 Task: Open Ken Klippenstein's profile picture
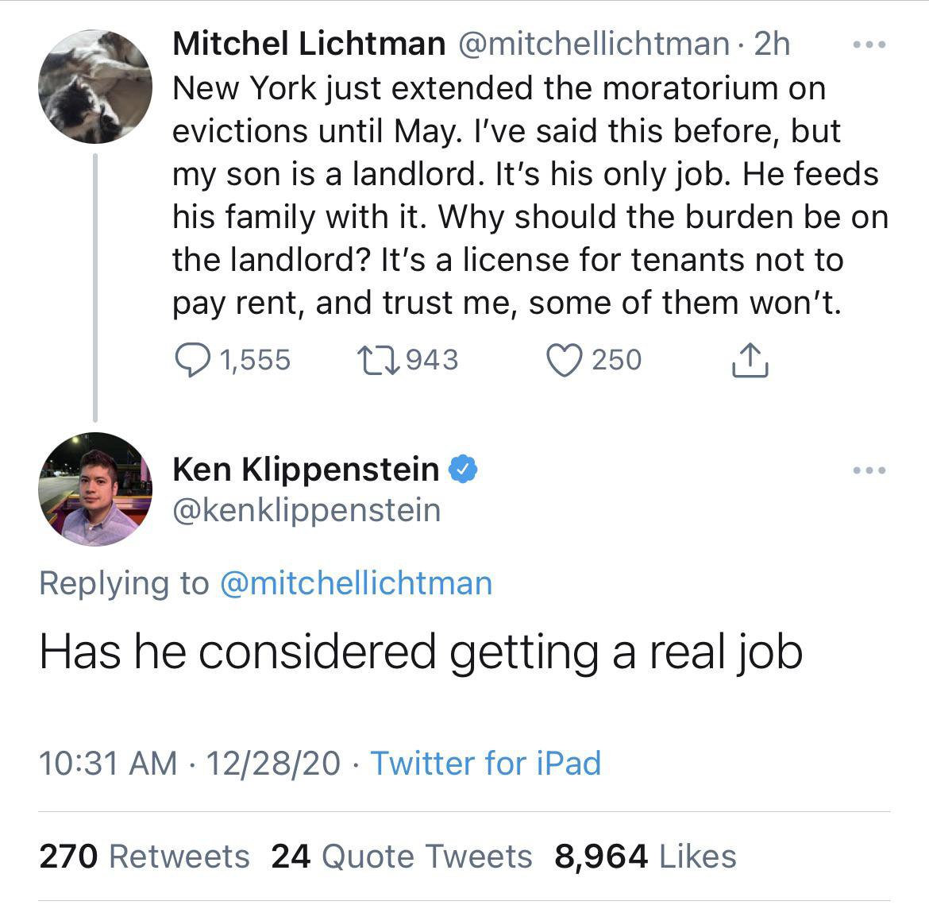95,489
